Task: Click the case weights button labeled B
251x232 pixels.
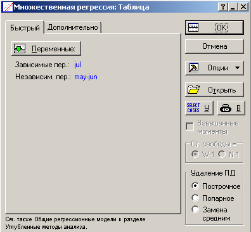Action: click(x=231, y=108)
